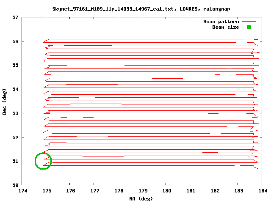Click the 'RA (deg)' axis label
271x203 pixels.
click(141, 199)
